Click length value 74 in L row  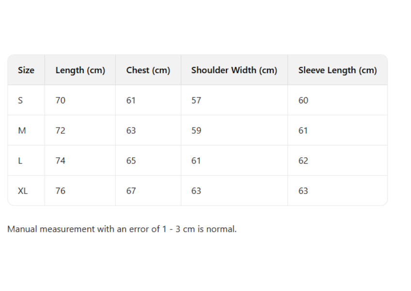point(60,161)
